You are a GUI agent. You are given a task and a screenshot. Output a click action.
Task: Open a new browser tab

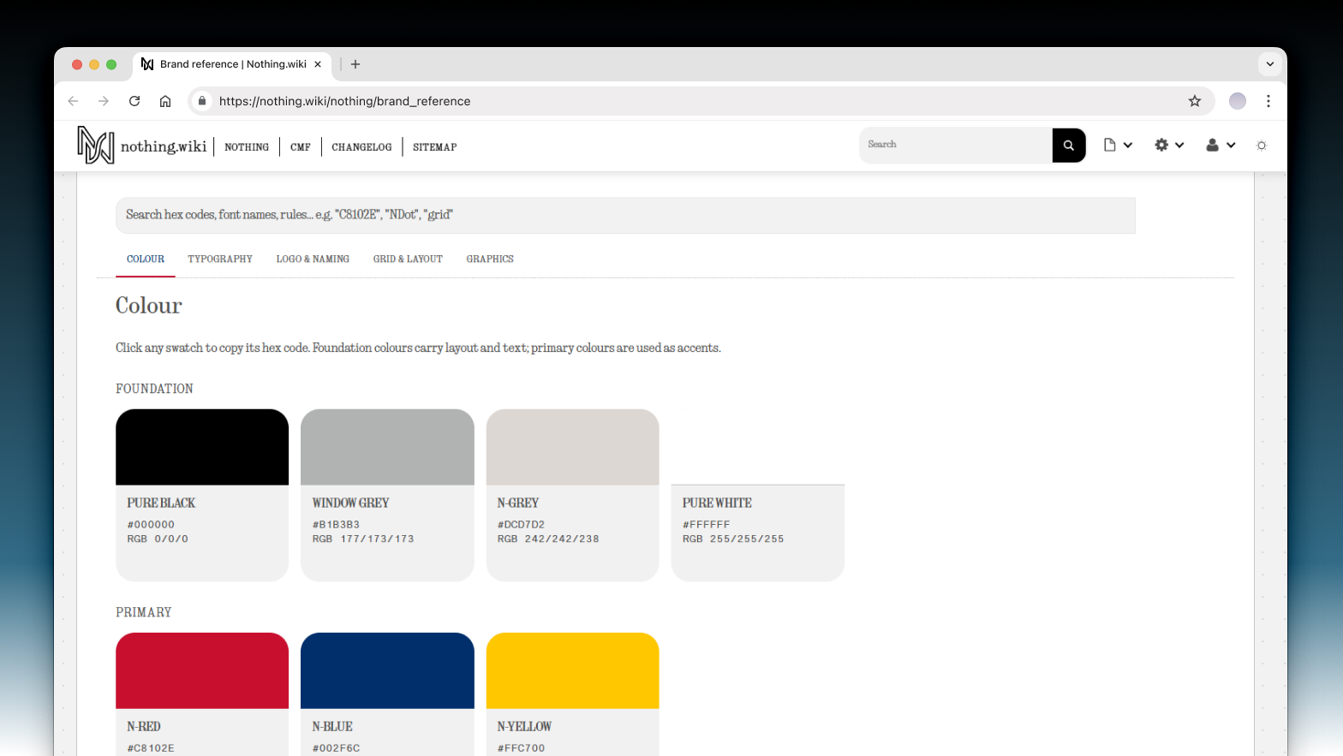pyautogui.click(x=355, y=64)
